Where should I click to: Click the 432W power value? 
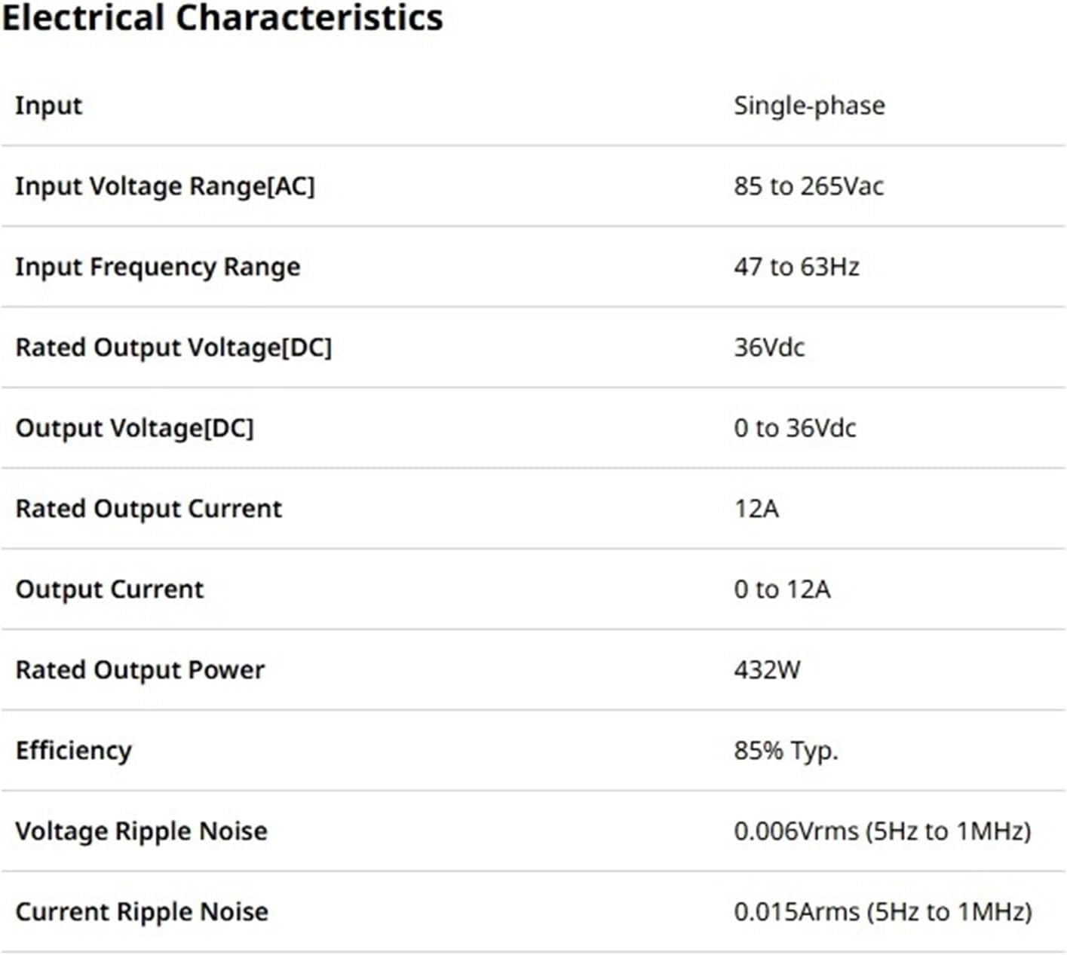pyautogui.click(x=767, y=670)
